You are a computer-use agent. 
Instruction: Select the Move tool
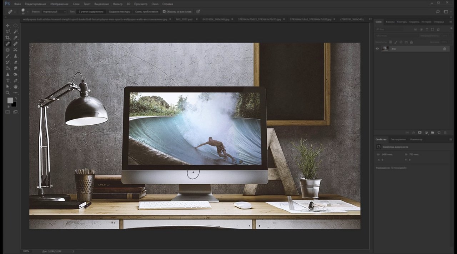click(x=7, y=26)
